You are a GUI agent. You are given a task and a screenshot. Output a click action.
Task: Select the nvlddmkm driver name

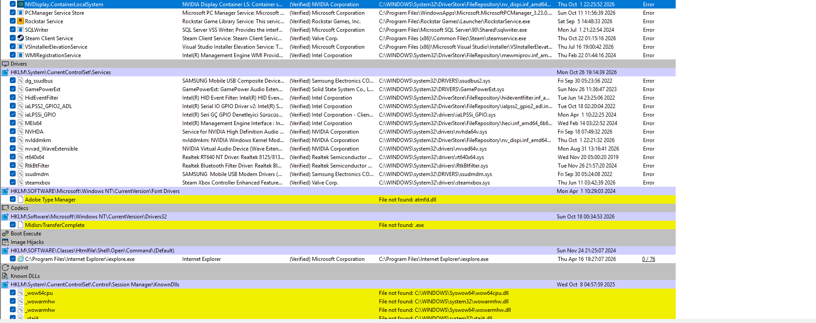(38, 140)
